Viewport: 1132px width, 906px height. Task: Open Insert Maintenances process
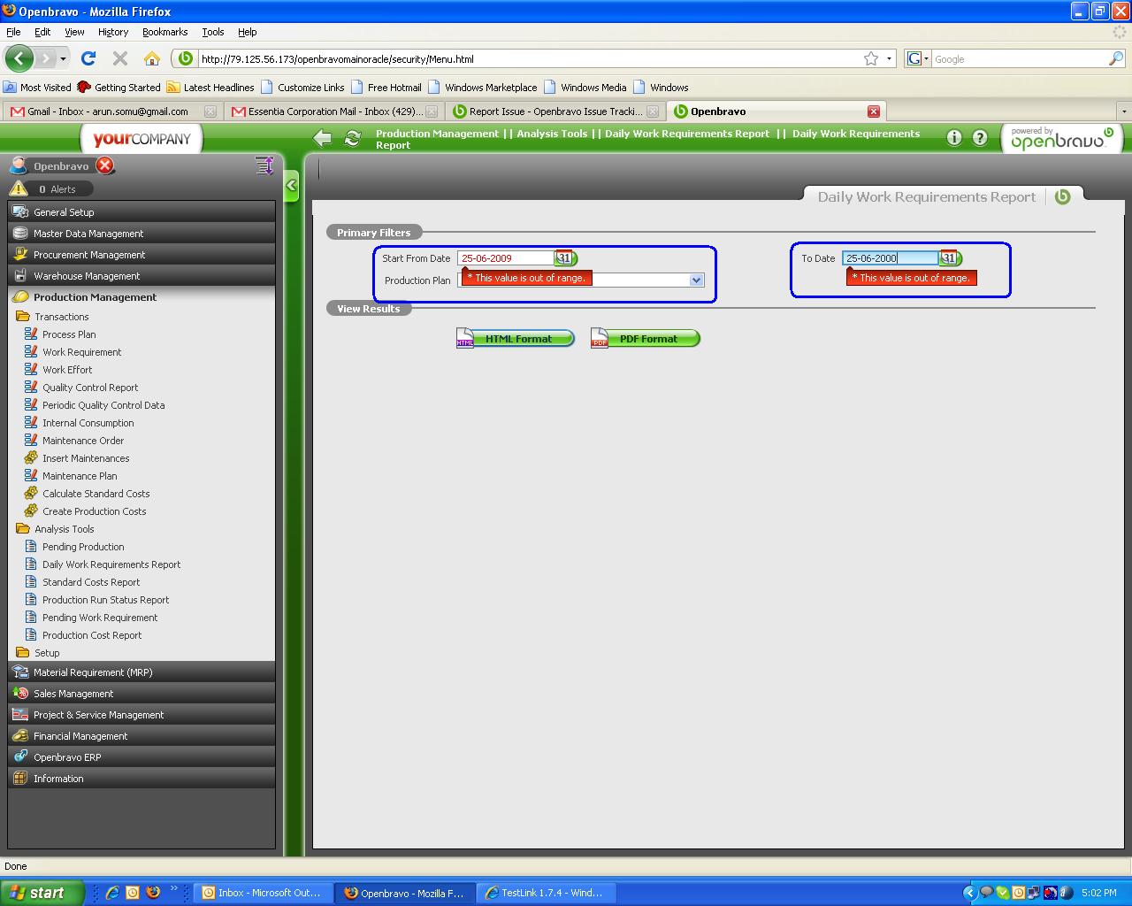click(x=86, y=458)
